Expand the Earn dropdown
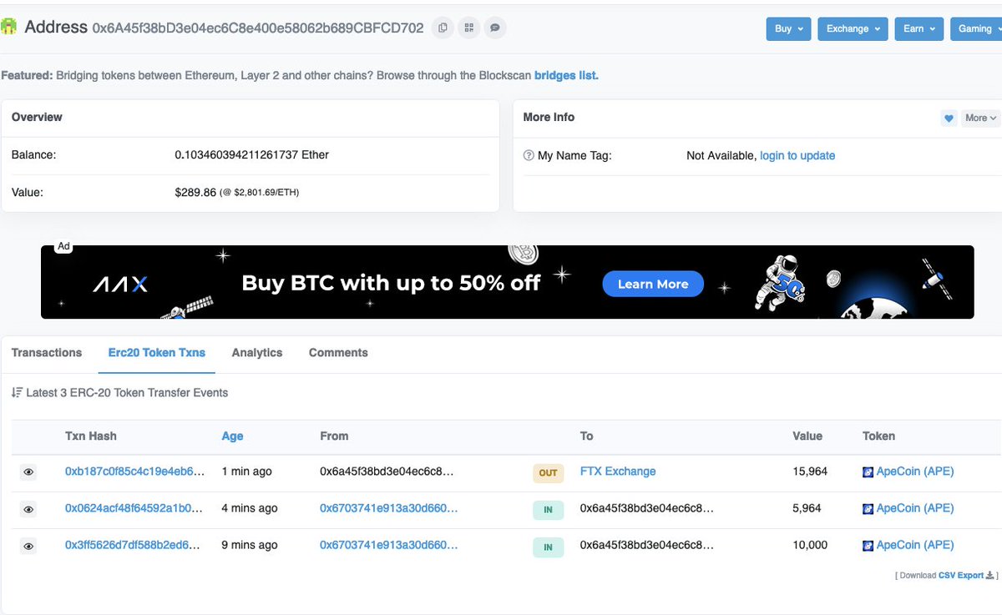1002x615 pixels. pyautogui.click(x=919, y=28)
